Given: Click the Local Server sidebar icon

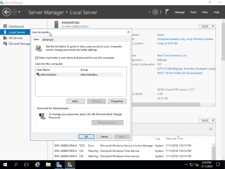Looking at the screenshot, I should pyautogui.click(x=5, y=32).
